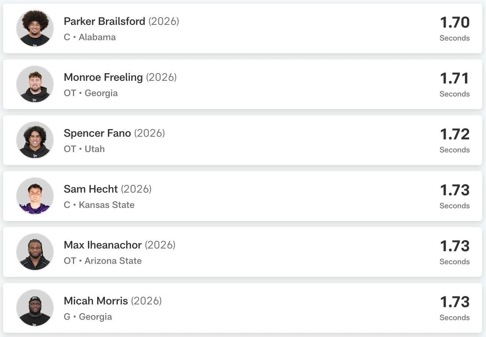Click Max Iheanachor's avatar image
The height and width of the screenshot is (337, 486).
click(35, 252)
